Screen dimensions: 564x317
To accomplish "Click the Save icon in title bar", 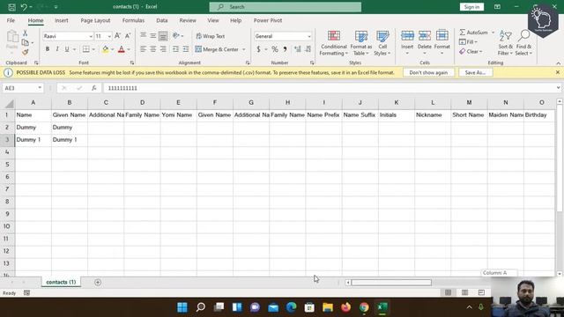I will (11, 7).
